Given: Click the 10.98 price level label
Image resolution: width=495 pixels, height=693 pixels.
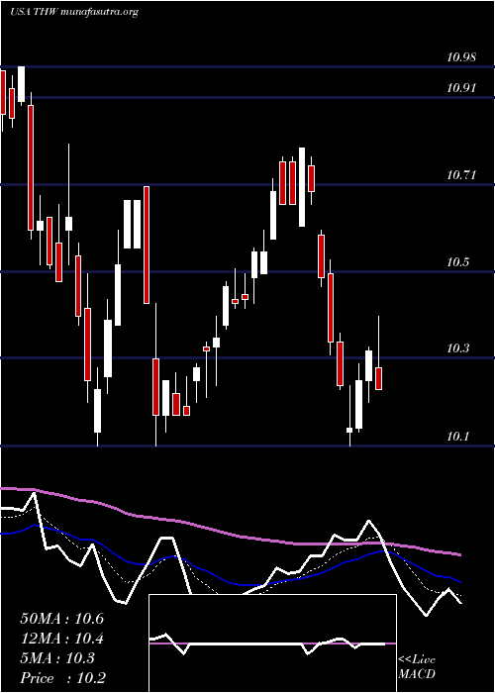Looking at the screenshot, I should 461,56.
